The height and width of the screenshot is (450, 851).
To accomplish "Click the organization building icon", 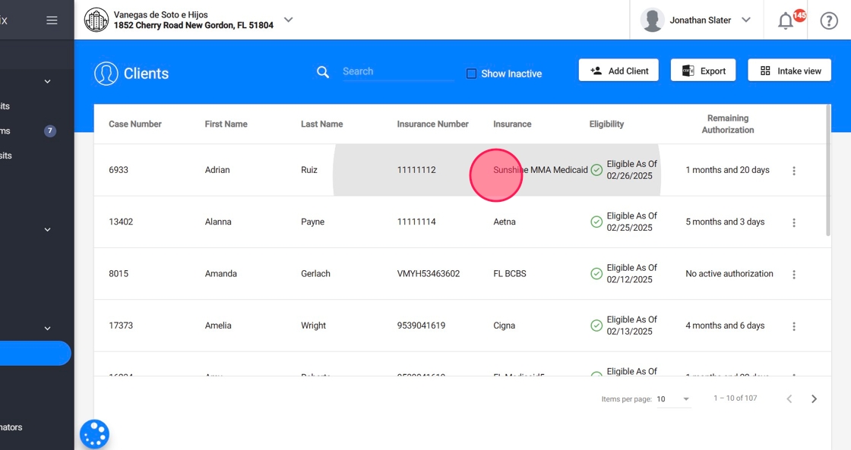I will 96,20.
